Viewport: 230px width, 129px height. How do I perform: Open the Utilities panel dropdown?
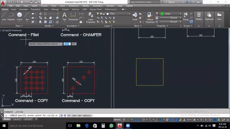pyautogui.click(x=199, y=26)
